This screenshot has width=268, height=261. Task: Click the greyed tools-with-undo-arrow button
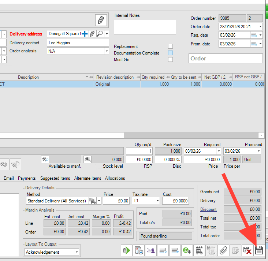click(15, 164)
